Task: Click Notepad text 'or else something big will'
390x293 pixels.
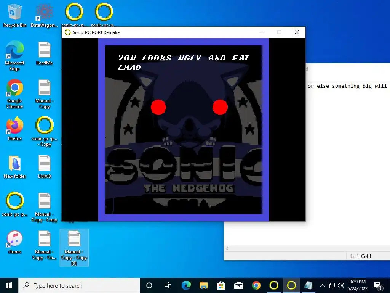Action: 347,86
